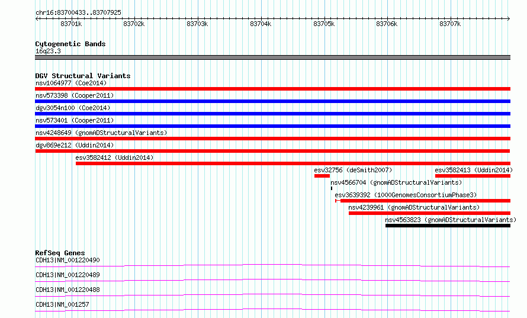Screen dimensions: 527x318
Task: Click the 83705k ruler tick label
Action: 324,24
